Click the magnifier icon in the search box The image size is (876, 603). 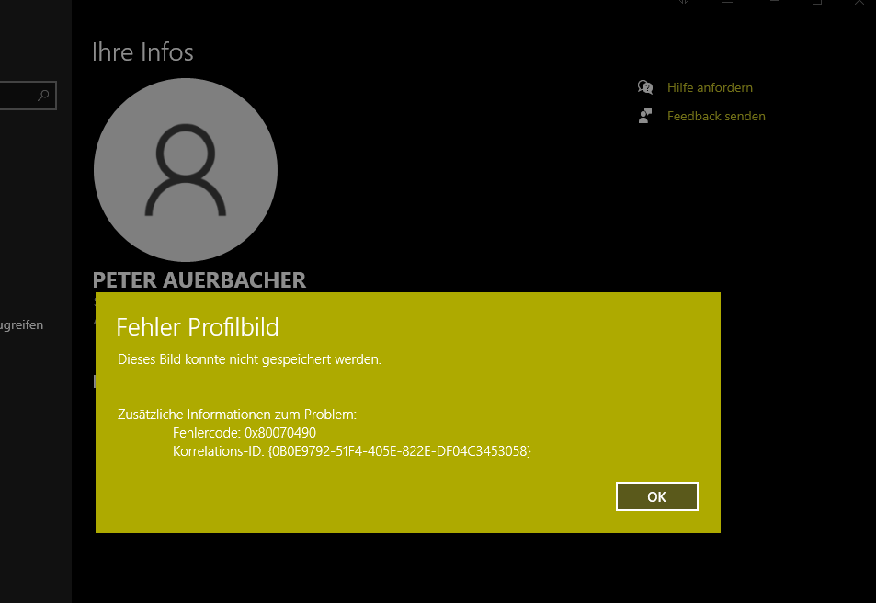point(43,96)
